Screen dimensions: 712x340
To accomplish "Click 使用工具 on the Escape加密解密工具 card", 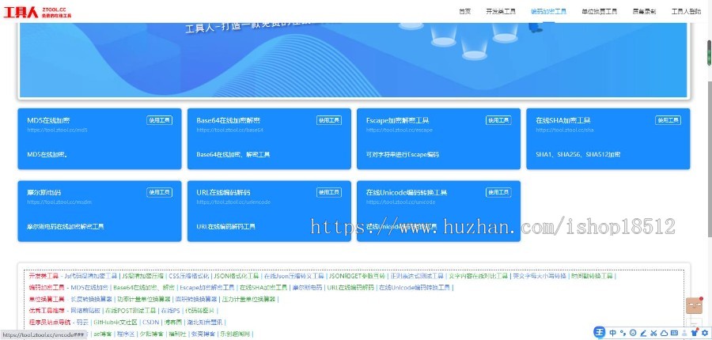I will tap(498, 120).
